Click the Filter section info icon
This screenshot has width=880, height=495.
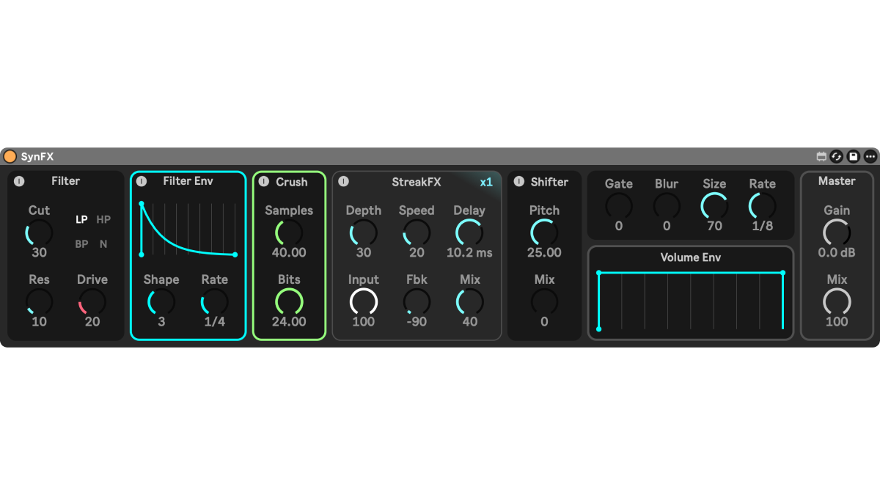(19, 181)
